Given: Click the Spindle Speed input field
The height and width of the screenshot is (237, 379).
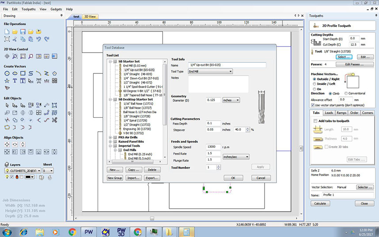Looking at the screenshot, I should 213,146.
